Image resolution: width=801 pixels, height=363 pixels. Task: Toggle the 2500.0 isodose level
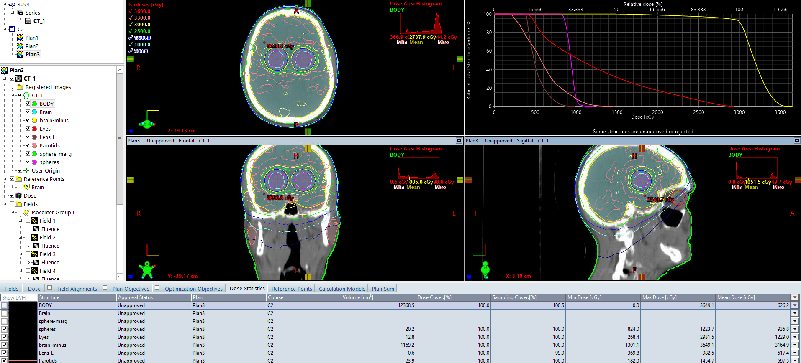point(140,31)
